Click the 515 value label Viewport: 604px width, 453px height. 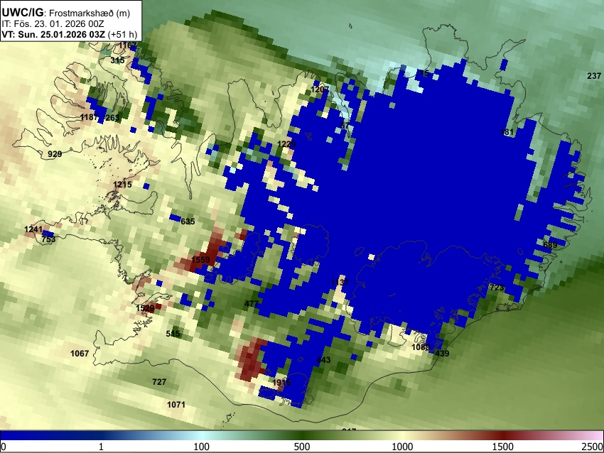(x=173, y=334)
